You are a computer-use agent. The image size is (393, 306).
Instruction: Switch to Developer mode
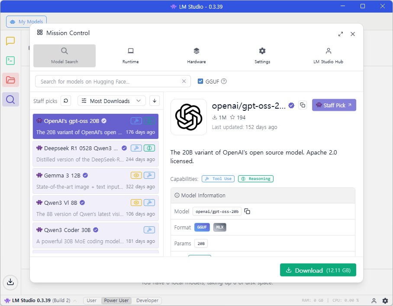click(x=147, y=300)
